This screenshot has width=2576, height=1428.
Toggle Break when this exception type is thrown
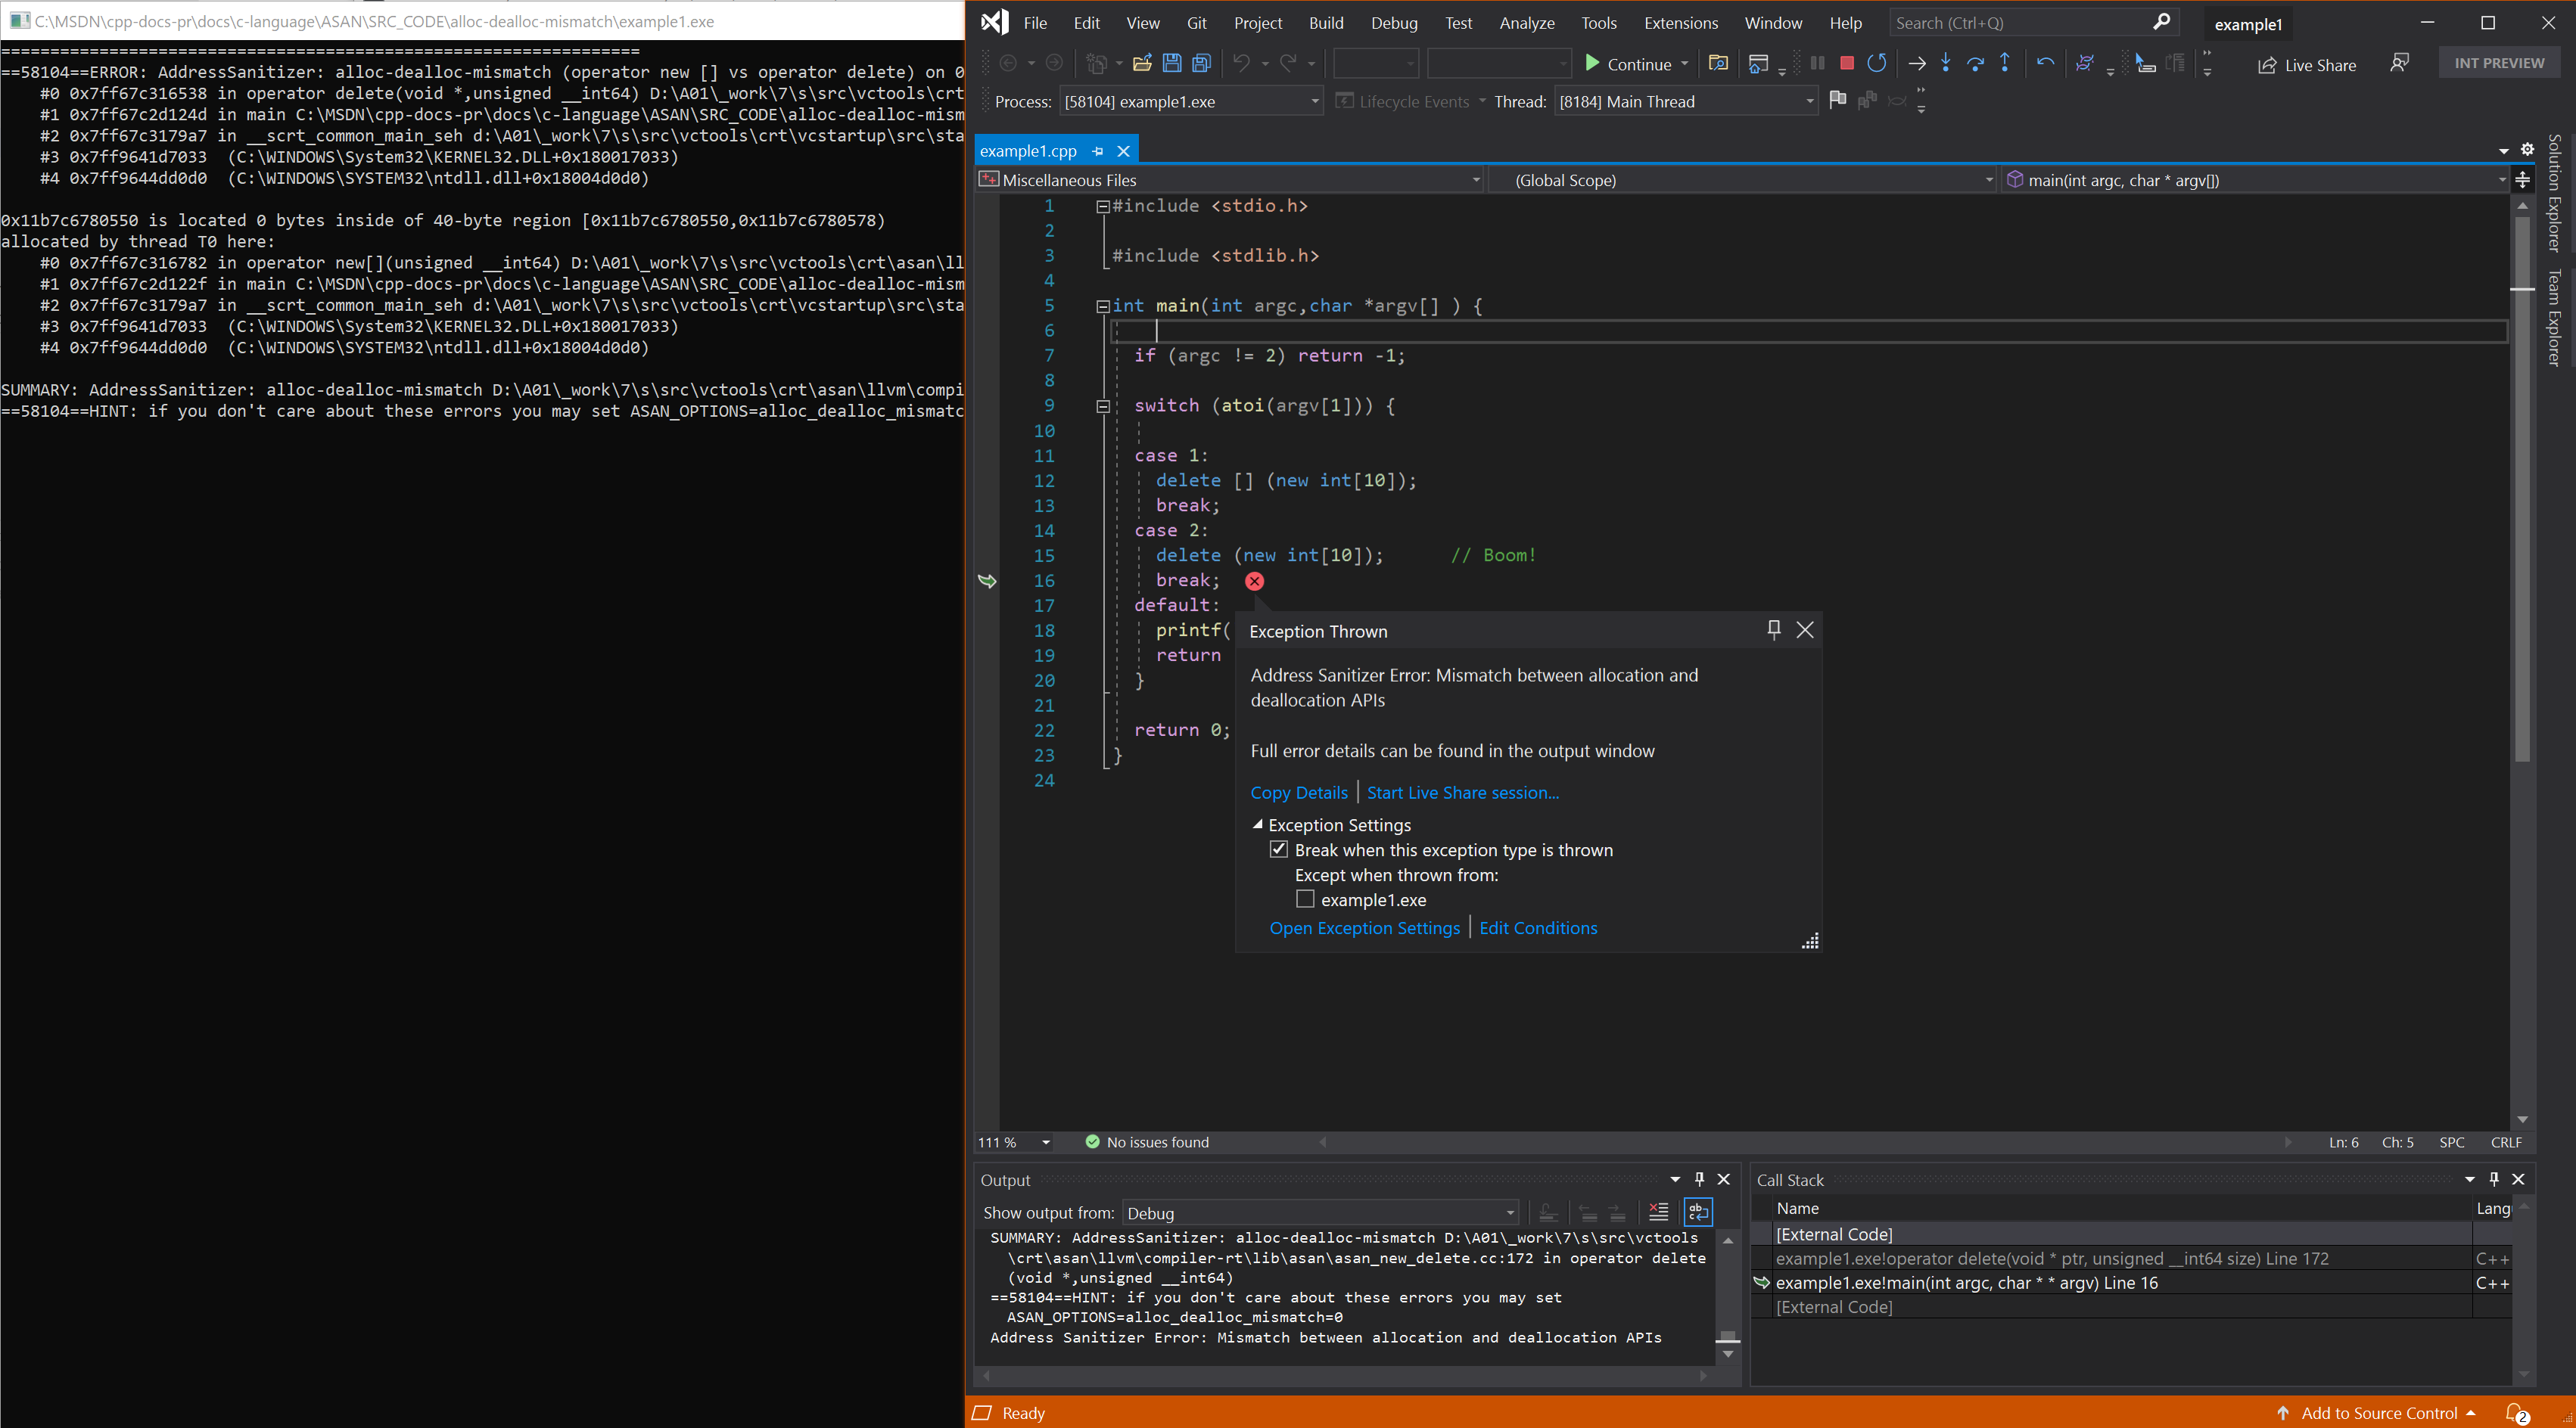click(x=1279, y=849)
